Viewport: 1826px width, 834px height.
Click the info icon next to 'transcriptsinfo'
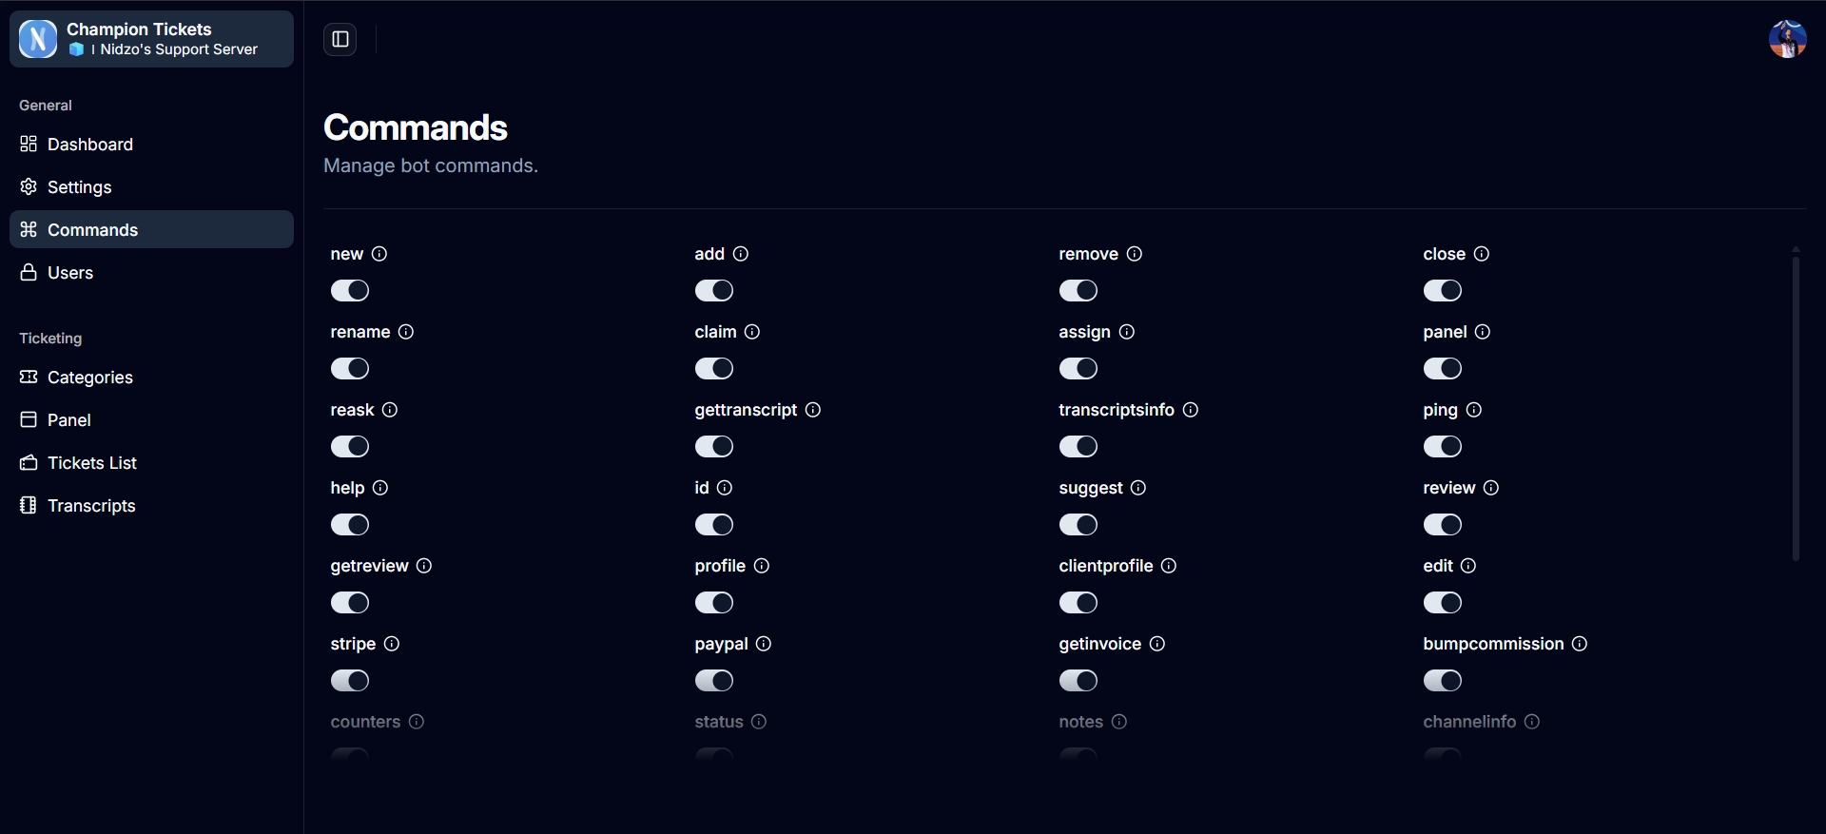(1191, 410)
